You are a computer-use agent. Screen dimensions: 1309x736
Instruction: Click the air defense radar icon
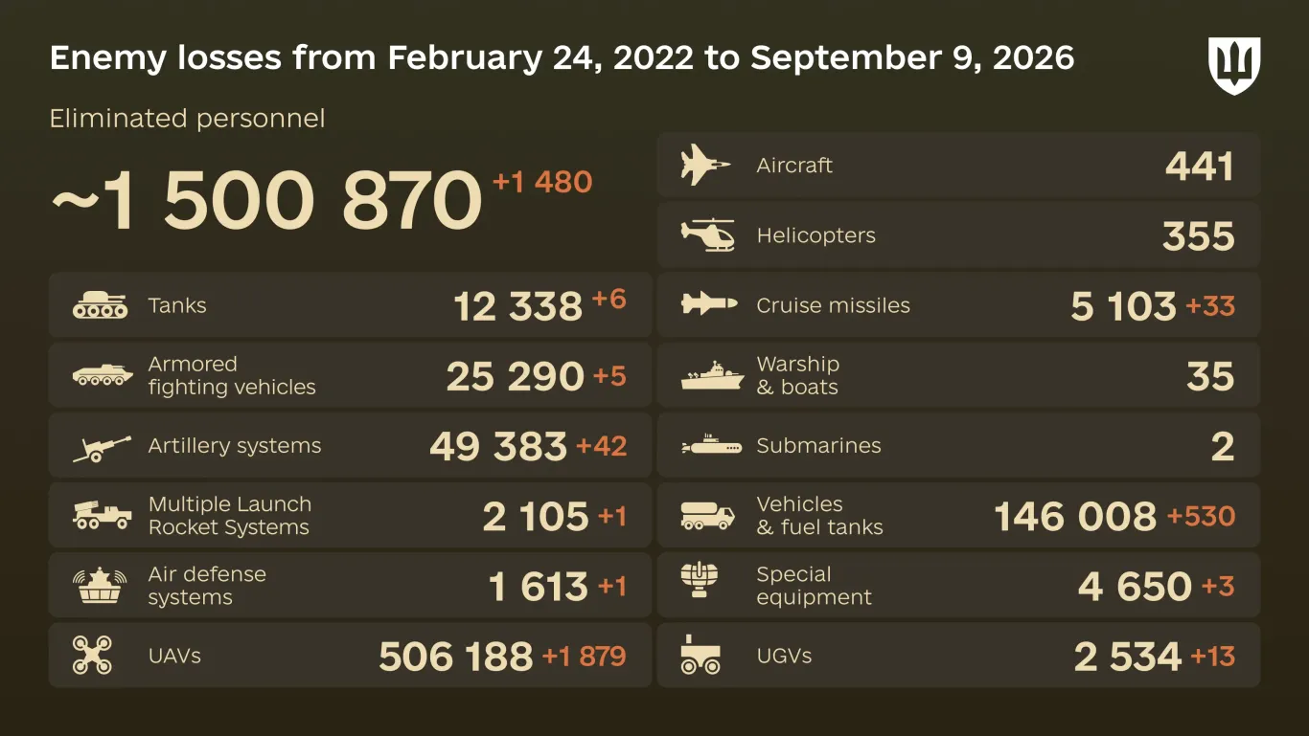101,586
